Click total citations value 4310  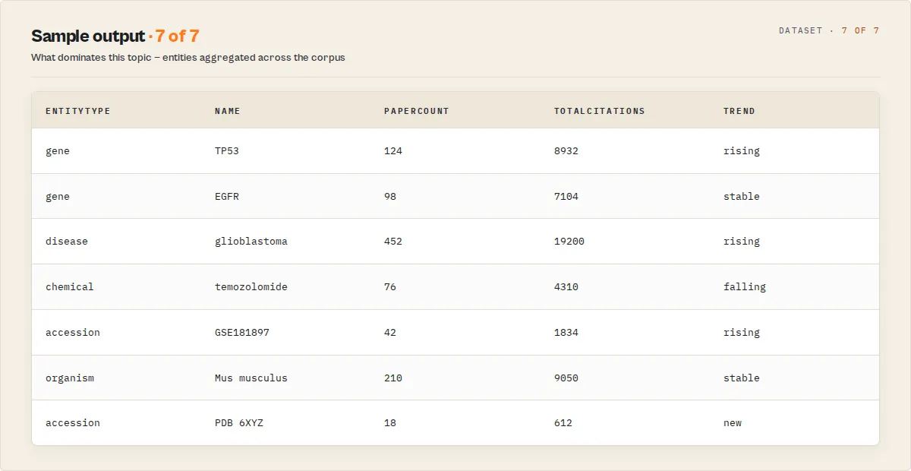(x=566, y=287)
